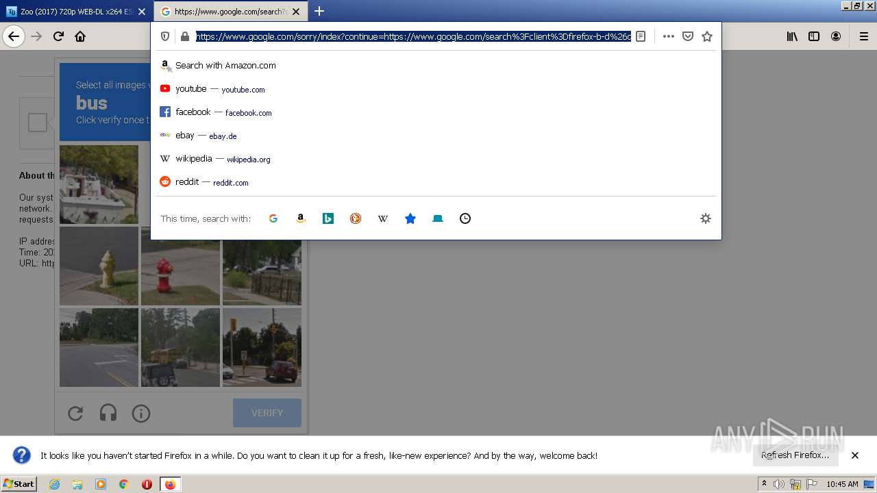Search history with clock icon
The width and height of the screenshot is (877, 493).
point(465,218)
